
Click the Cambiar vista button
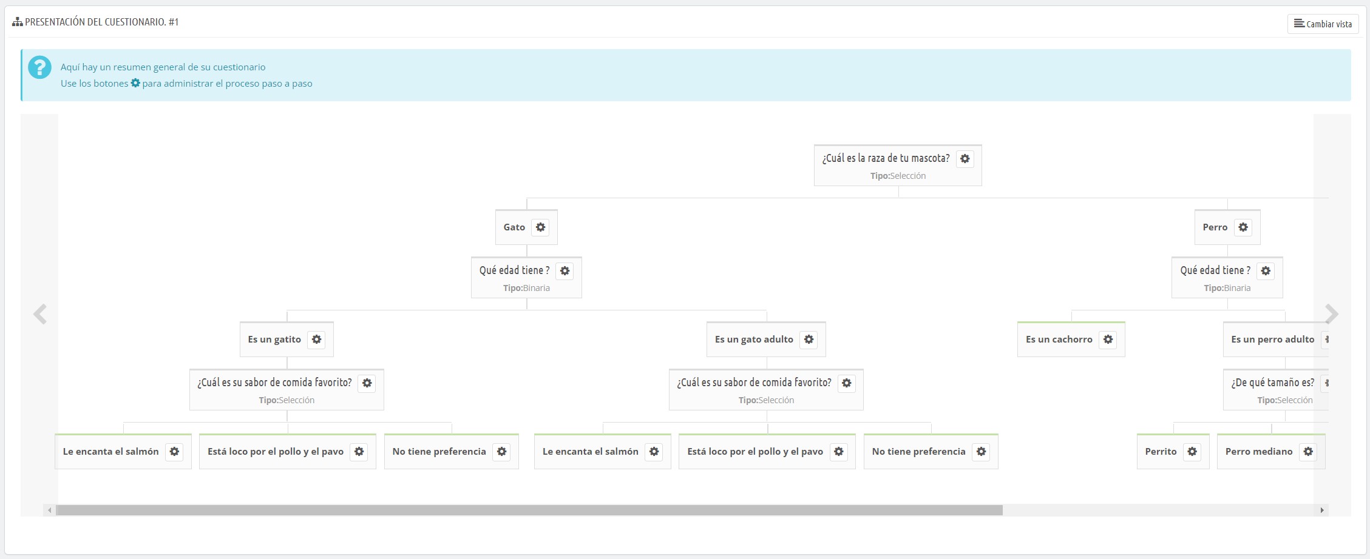[x=1323, y=24]
